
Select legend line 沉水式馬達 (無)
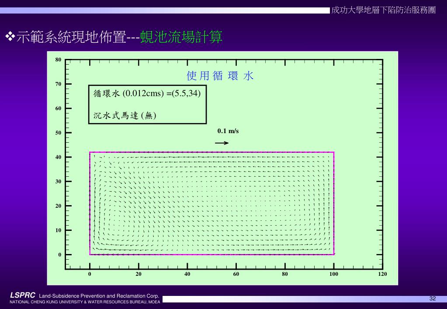(x=125, y=115)
